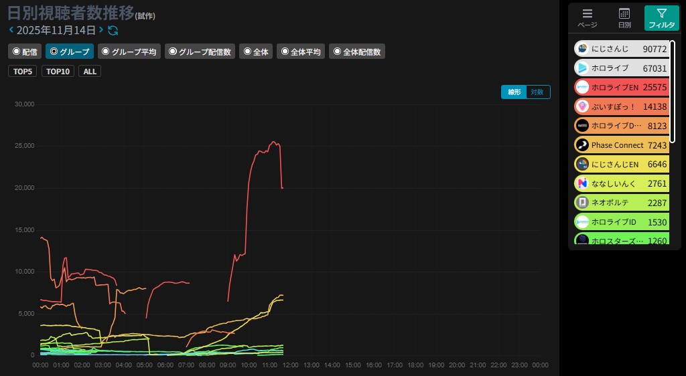Toggle ホロライブEN 25575 filter row
Screen dimensions: 686x376
[622, 87]
